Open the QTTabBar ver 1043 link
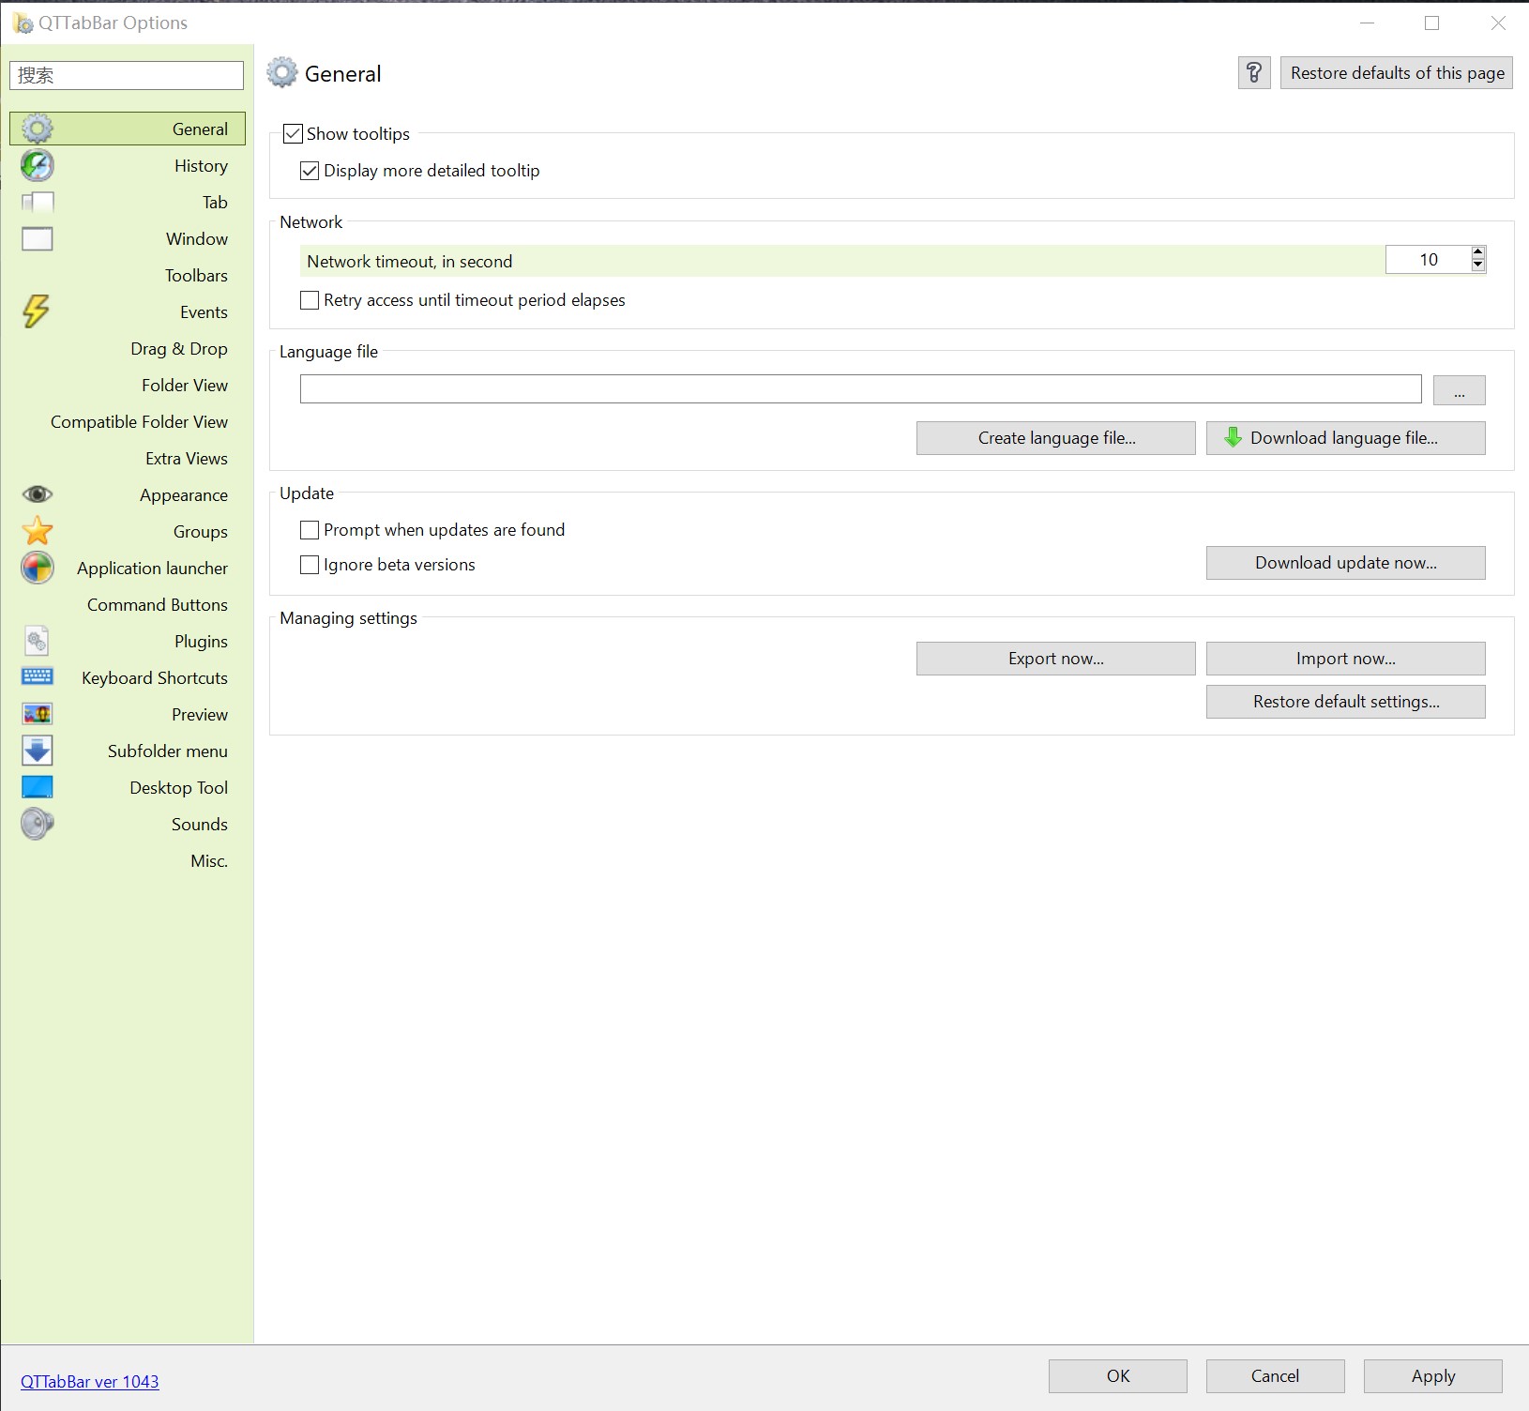The height and width of the screenshot is (1411, 1529). point(90,1381)
